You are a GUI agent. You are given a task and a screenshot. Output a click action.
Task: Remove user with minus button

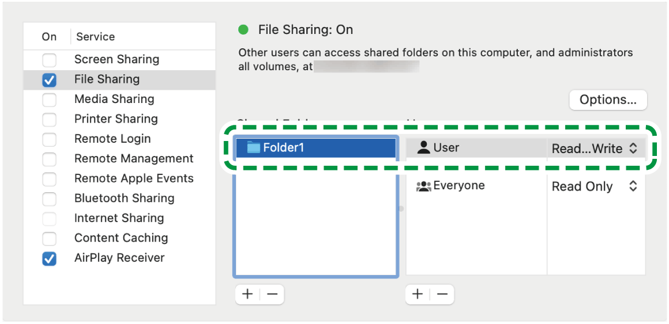[x=442, y=294]
